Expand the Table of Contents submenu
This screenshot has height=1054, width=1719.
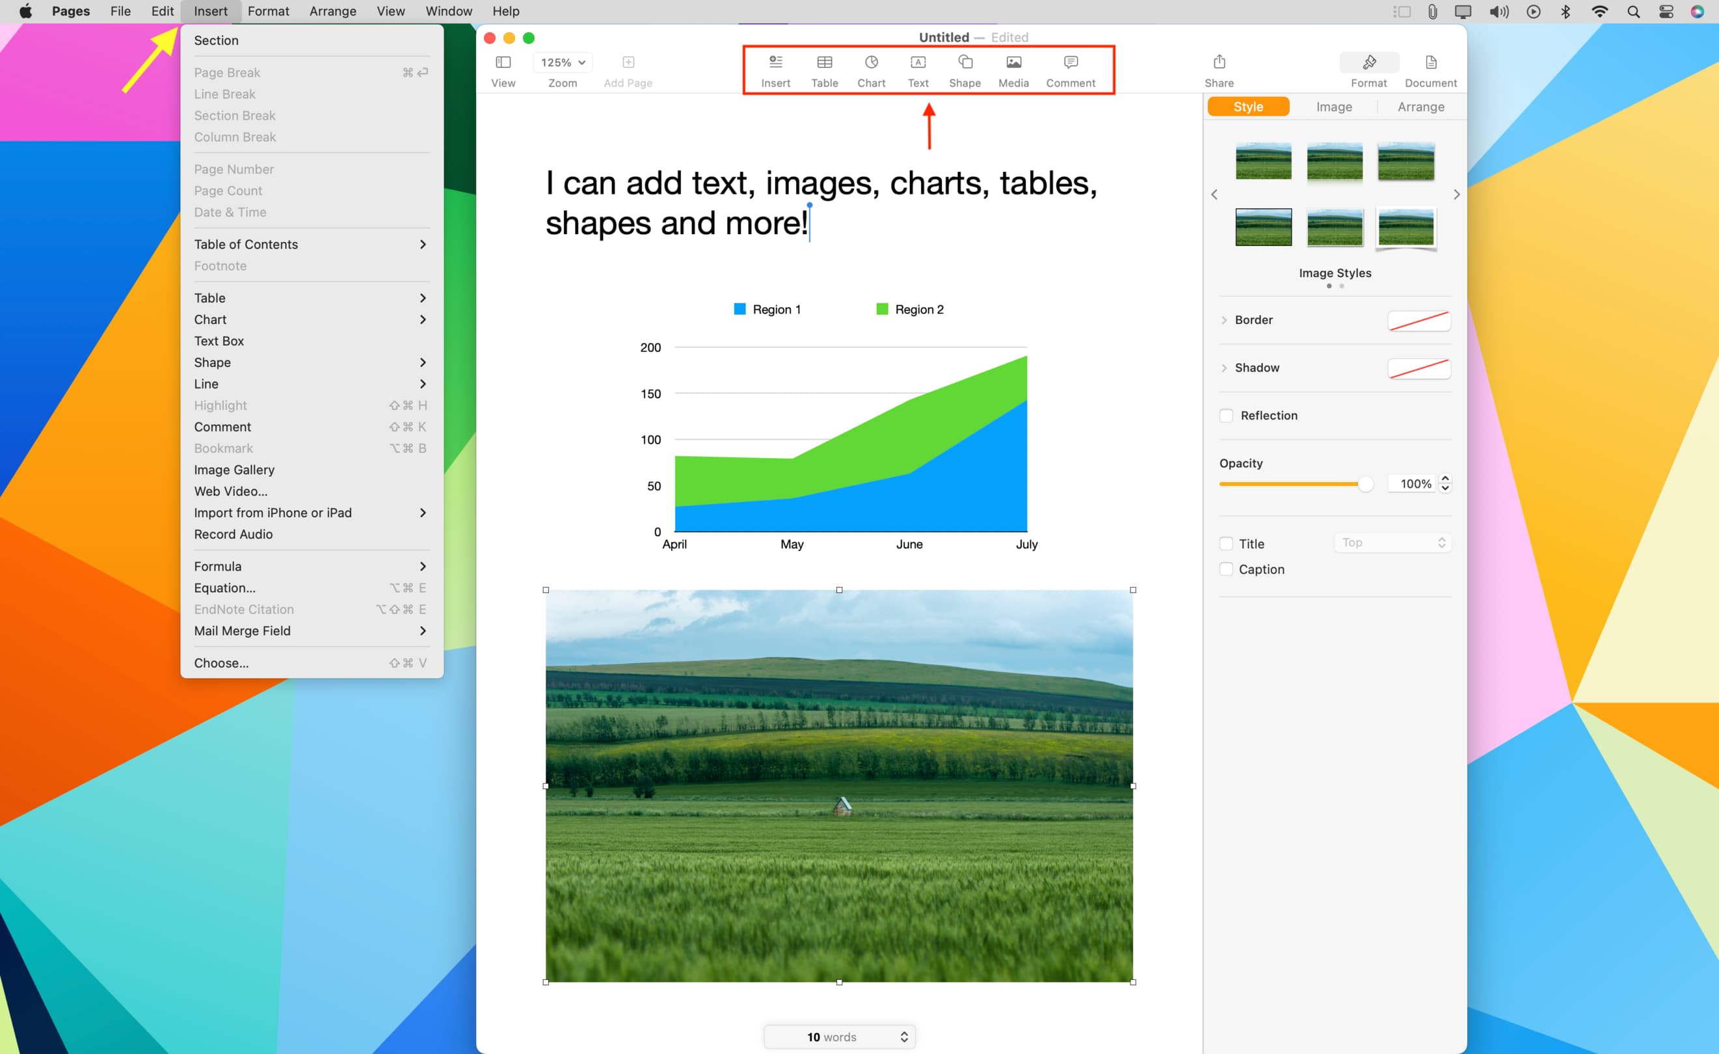click(x=311, y=244)
